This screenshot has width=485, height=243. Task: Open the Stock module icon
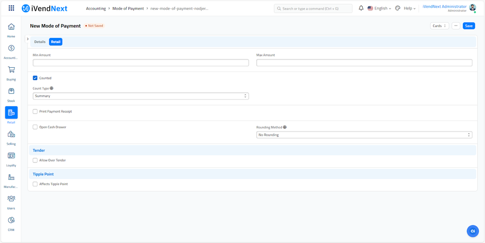(x=11, y=91)
